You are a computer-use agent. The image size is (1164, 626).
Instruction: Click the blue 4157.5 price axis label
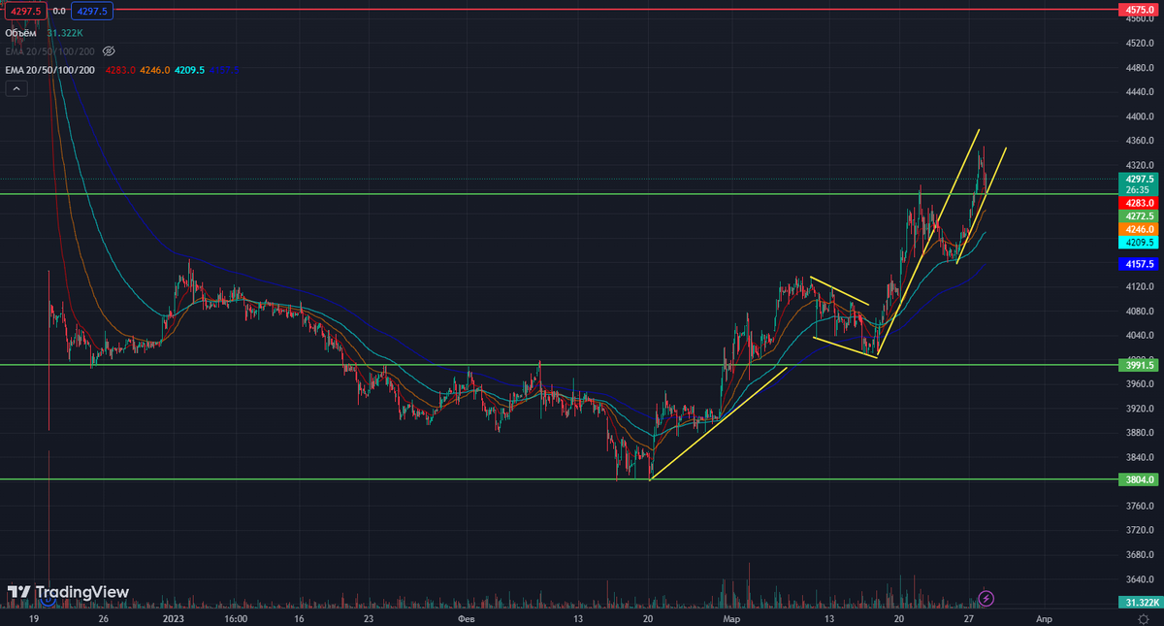click(1138, 264)
